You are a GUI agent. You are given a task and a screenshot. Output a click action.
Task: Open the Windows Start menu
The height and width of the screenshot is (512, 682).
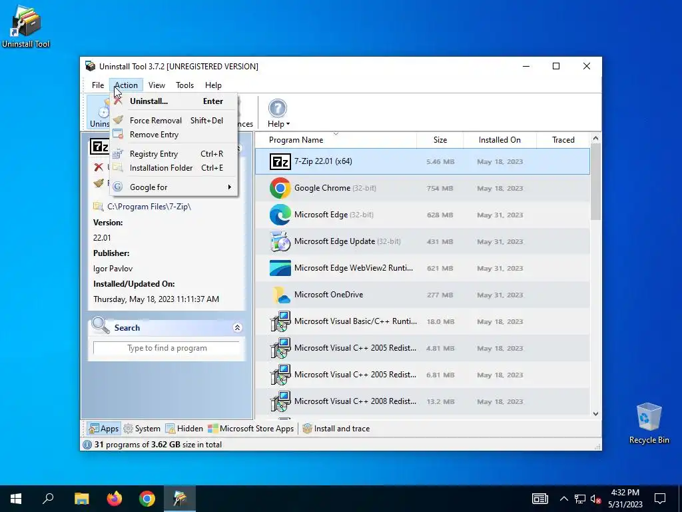(16, 499)
